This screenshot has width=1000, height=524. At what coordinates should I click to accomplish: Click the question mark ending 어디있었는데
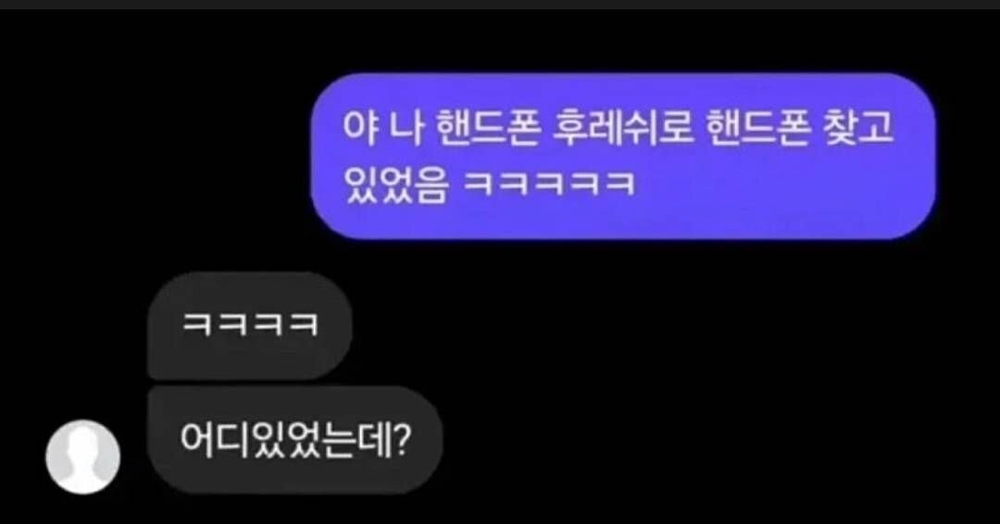pyautogui.click(x=400, y=440)
